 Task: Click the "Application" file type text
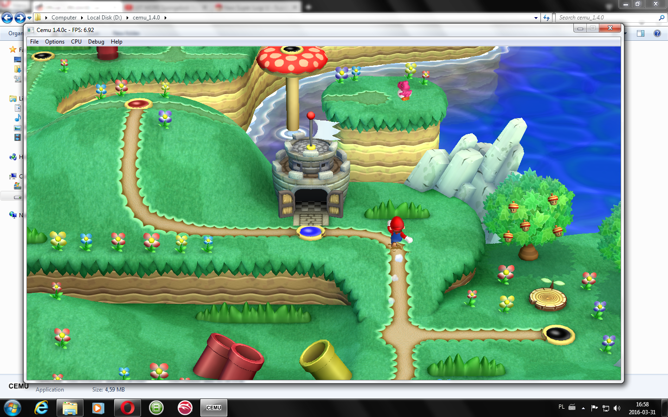coord(50,390)
